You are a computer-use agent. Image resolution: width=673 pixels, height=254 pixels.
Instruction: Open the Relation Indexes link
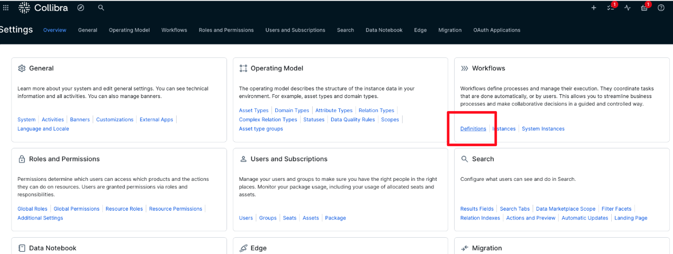pos(480,218)
